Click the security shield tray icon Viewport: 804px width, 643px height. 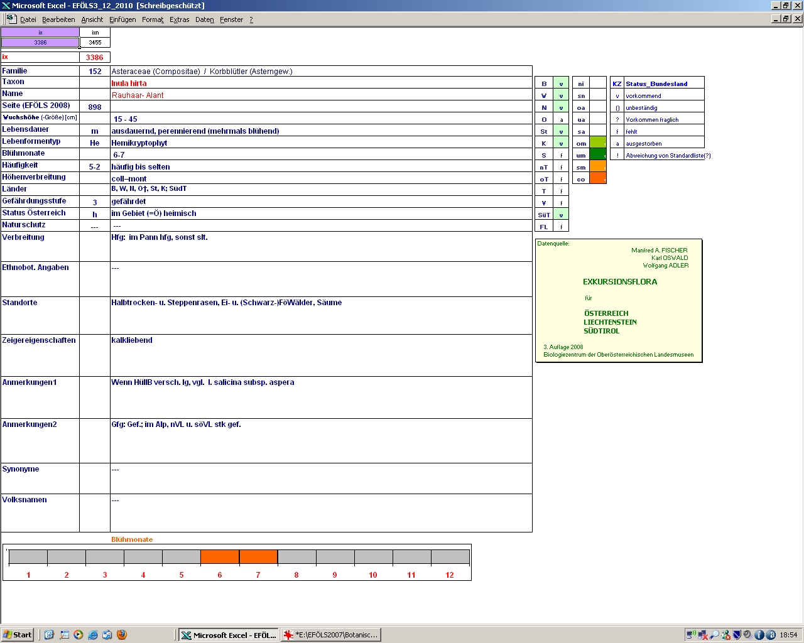[737, 635]
